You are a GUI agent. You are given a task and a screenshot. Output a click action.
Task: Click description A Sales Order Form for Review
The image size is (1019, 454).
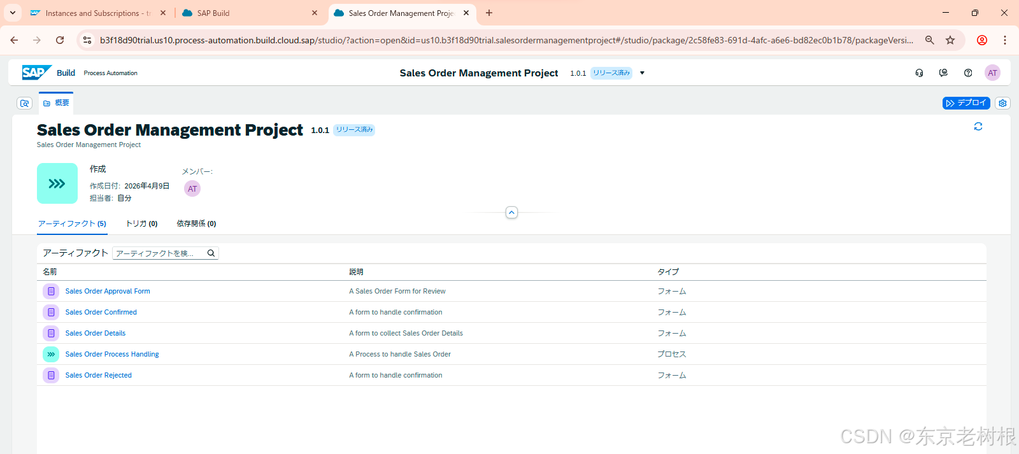(x=397, y=291)
